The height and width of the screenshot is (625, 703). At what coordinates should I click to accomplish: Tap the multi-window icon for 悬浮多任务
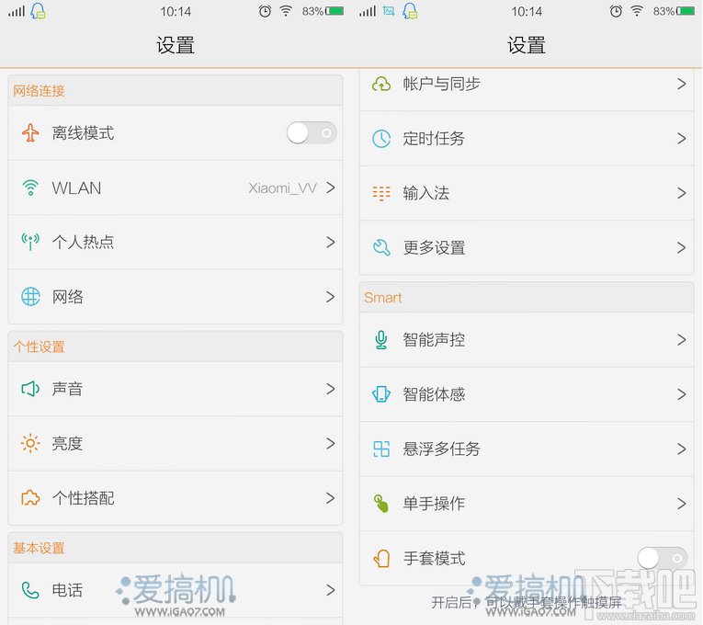(381, 449)
